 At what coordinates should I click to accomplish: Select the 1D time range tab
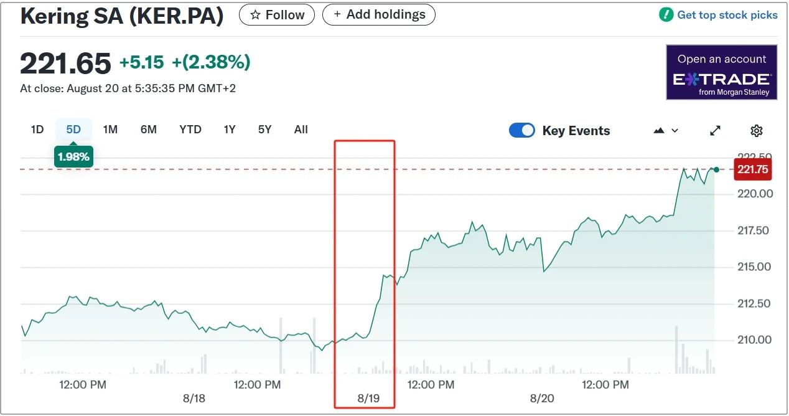[37, 130]
